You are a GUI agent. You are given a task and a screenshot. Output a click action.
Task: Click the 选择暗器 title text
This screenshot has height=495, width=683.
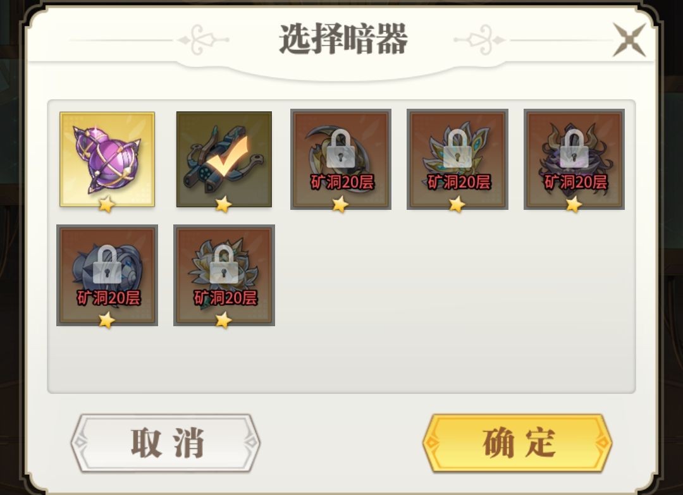(343, 39)
